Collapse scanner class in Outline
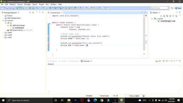 (152, 19)
